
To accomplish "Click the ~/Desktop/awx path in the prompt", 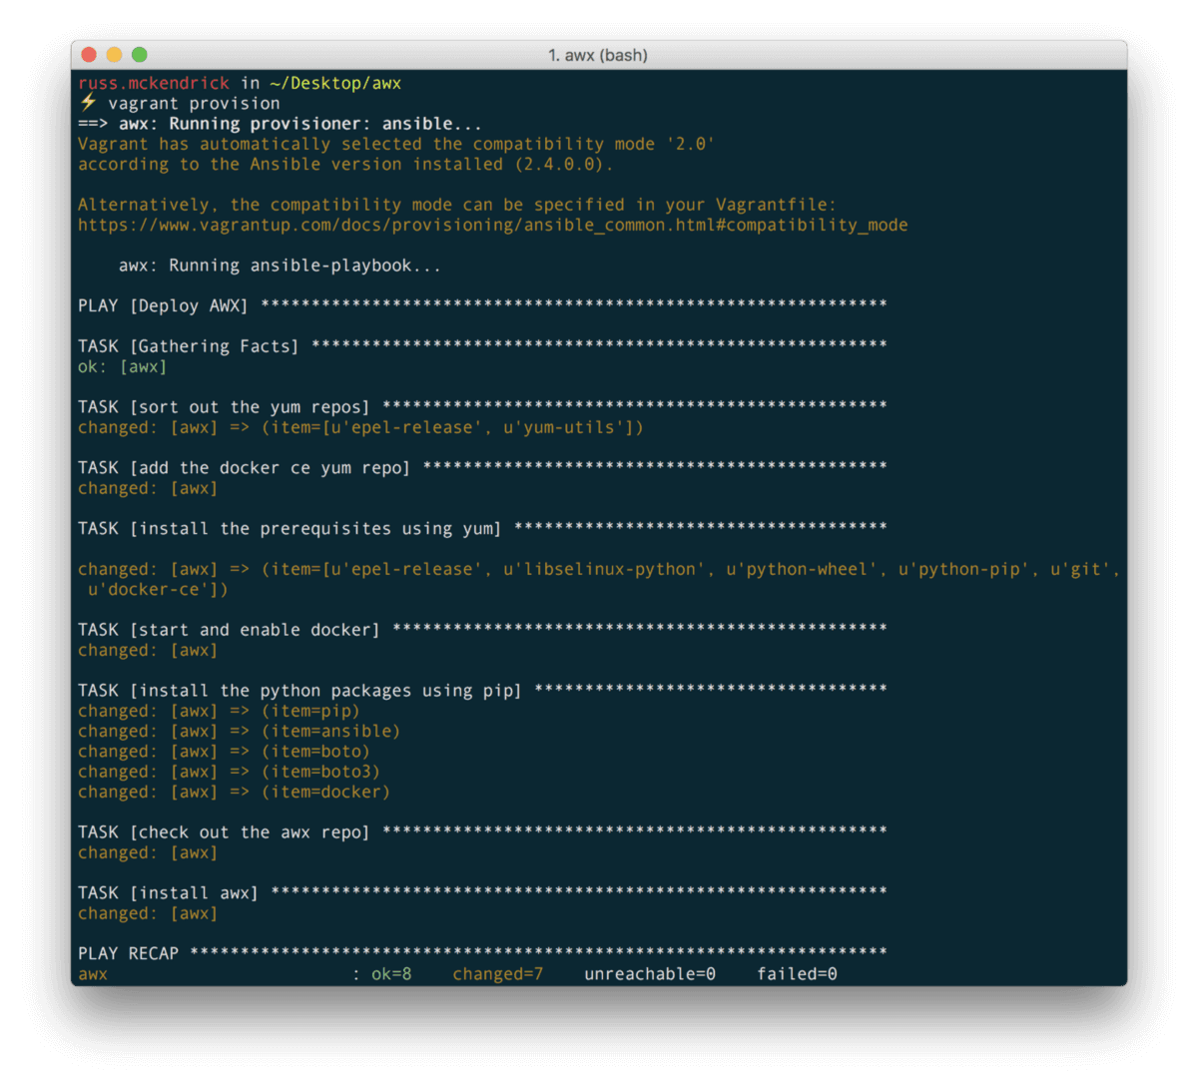I will tap(334, 84).
